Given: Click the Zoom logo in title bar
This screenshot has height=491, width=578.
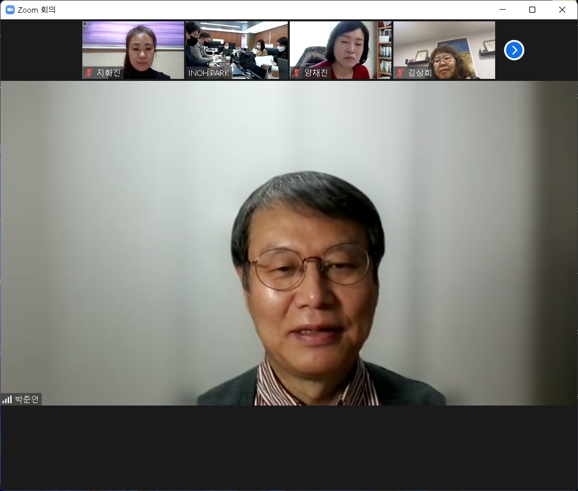Looking at the screenshot, I should pyautogui.click(x=10, y=10).
